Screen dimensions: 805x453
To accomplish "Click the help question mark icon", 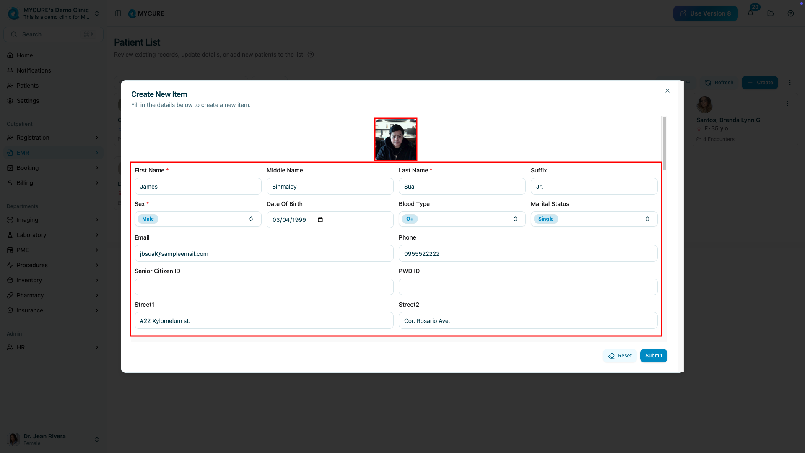I will pos(791,13).
